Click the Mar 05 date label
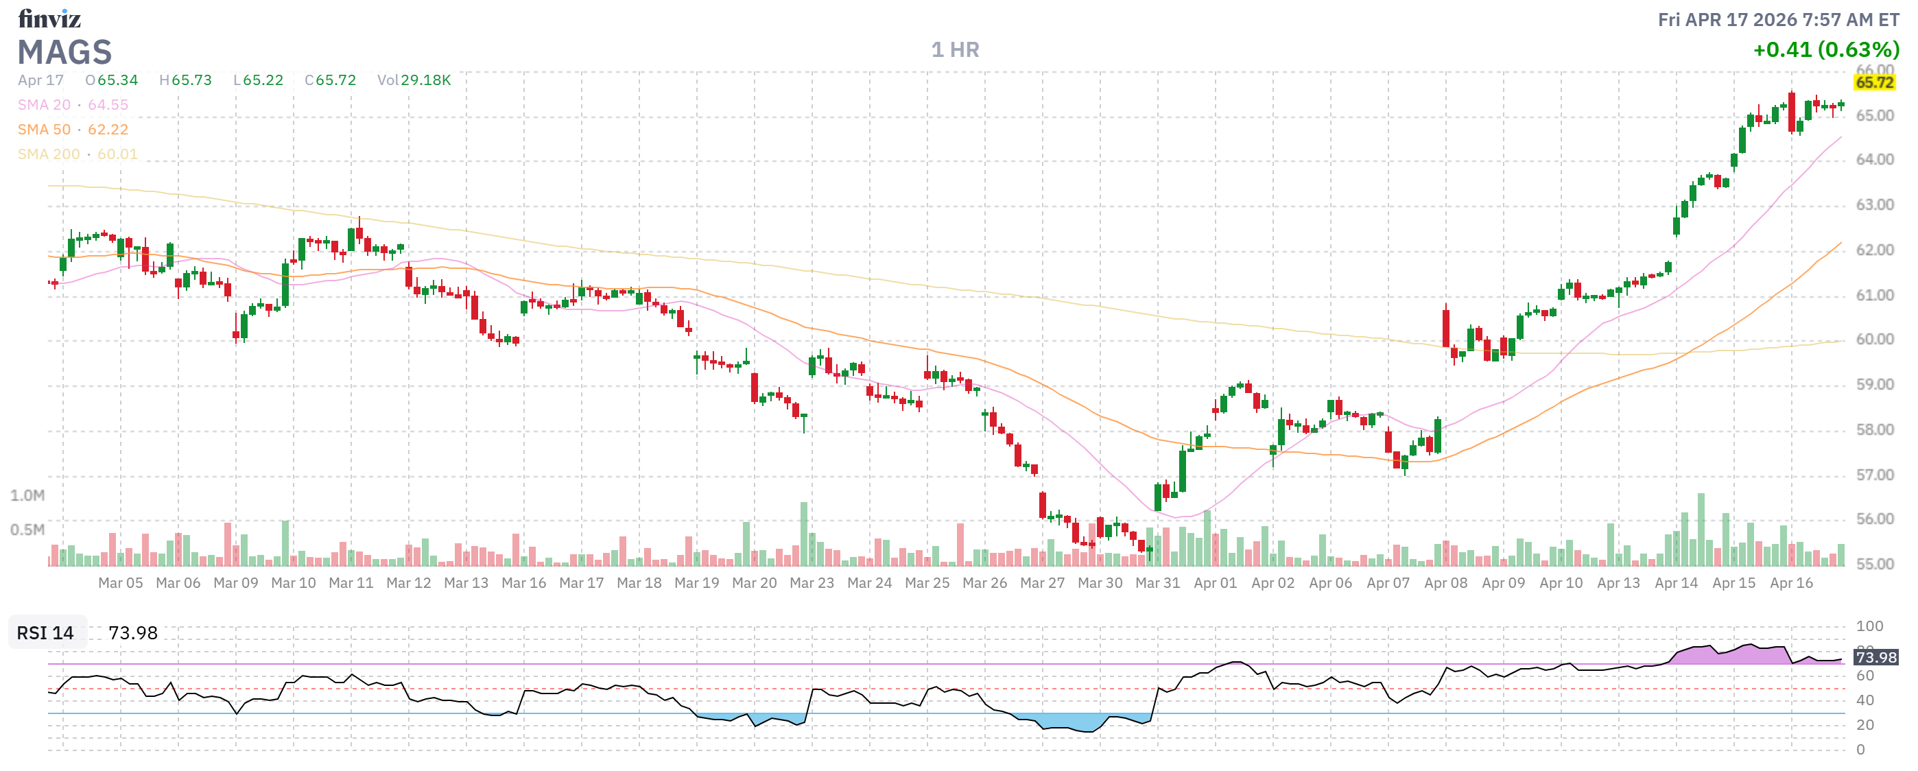The width and height of the screenshot is (1918, 771). [x=121, y=584]
